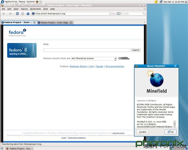Viewport: 188px width, 150px height.
Task: Reload the page with the refresh icon
Action: click(17, 13)
